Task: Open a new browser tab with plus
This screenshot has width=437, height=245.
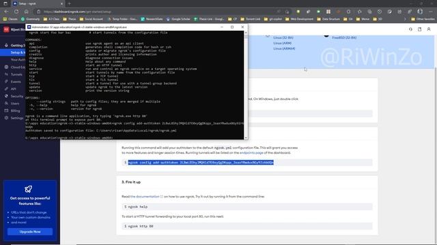Action: pyautogui.click(x=70, y=3)
